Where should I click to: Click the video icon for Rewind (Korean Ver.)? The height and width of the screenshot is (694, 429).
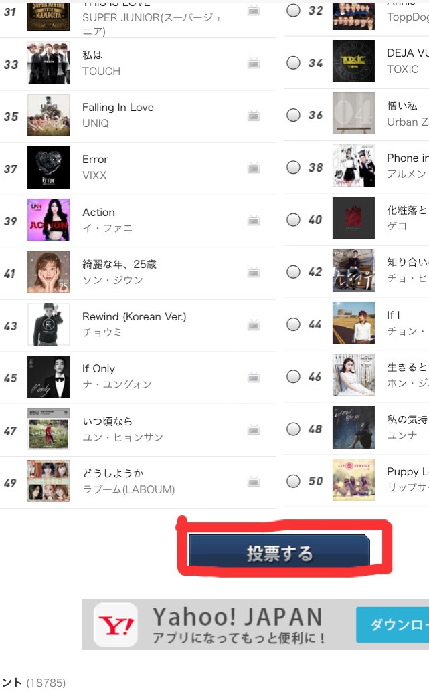[254, 326]
